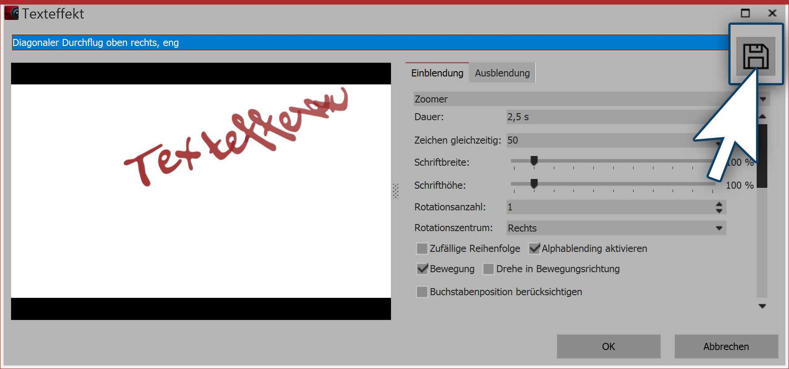Viewport: 789px width, 369px height.
Task: Enable Drehe in Bewegungsrichtung checkbox
Action: tap(488, 269)
